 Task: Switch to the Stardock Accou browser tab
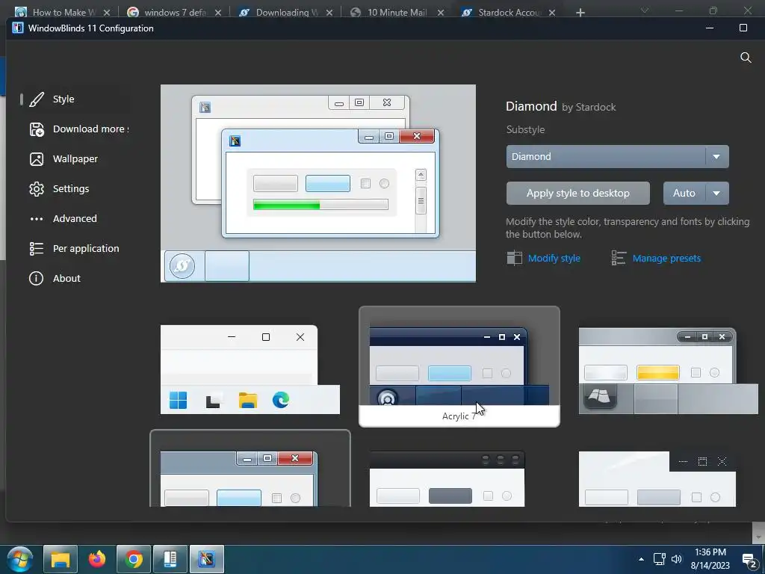[x=508, y=12]
